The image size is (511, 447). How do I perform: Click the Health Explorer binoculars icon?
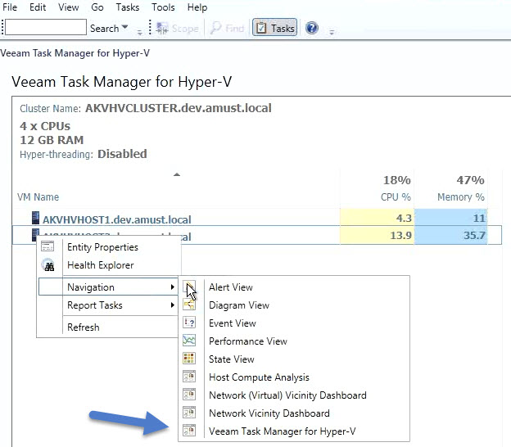pyautogui.click(x=49, y=265)
